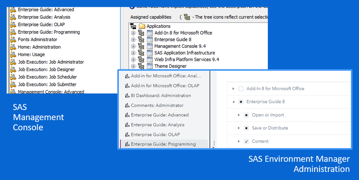Select Enterprise Guide: Programming role in Environment Manager

click(164, 144)
